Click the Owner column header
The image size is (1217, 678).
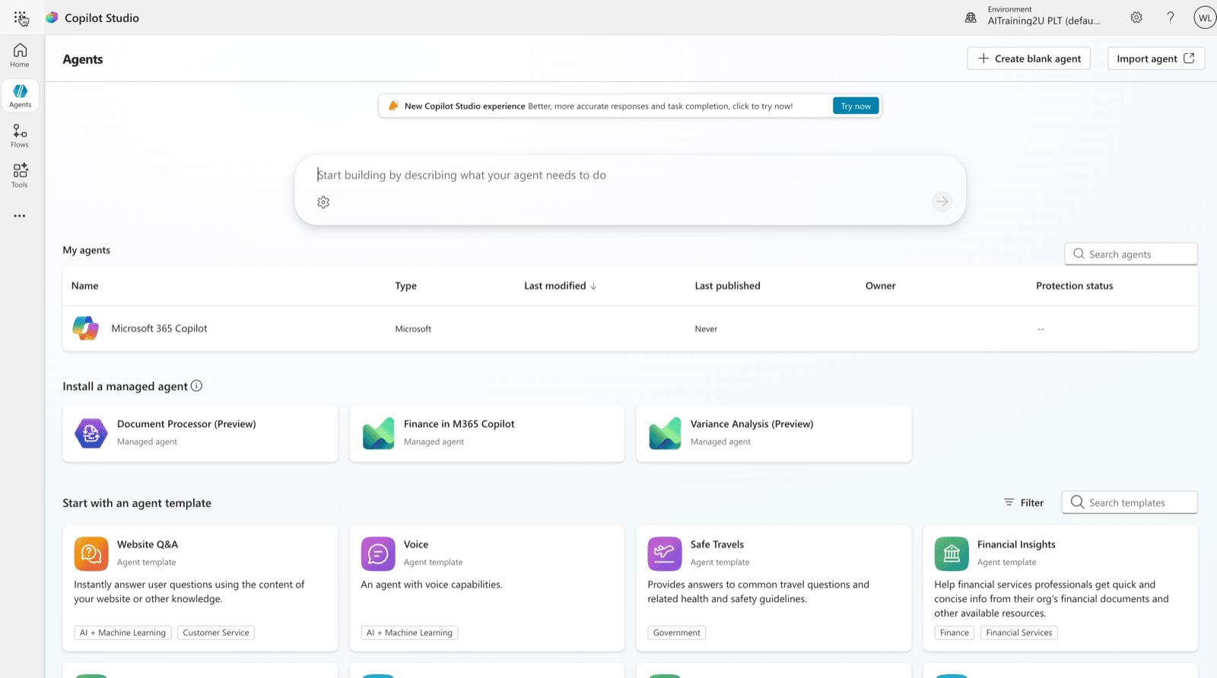click(880, 286)
